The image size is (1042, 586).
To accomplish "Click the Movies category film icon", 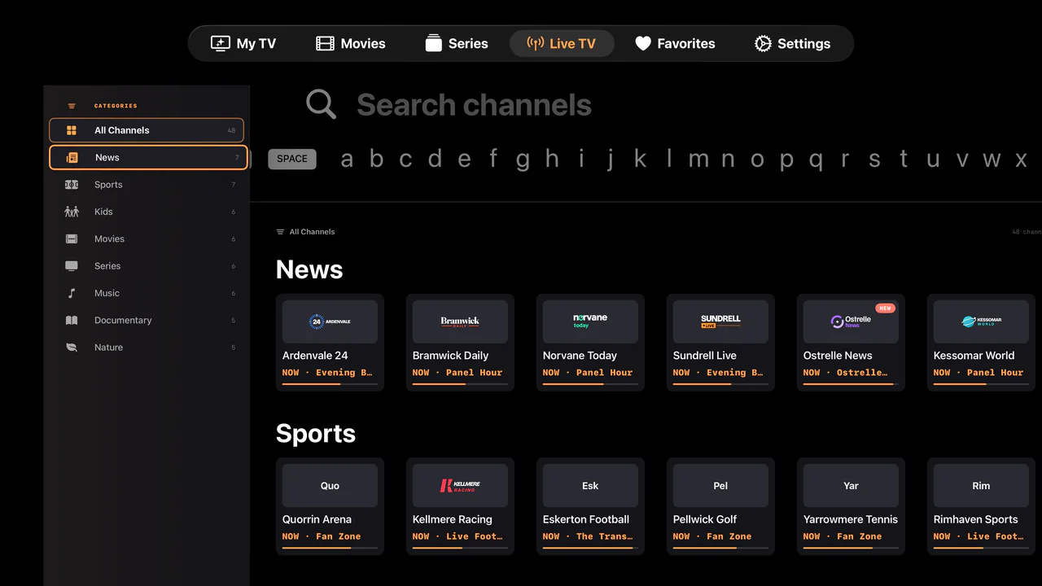I will [x=72, y=238].
